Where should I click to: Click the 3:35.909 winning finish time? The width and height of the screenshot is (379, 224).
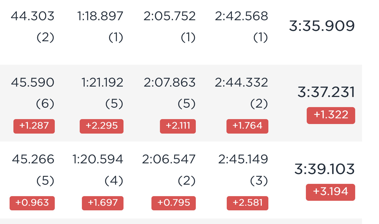click(322, 26)
